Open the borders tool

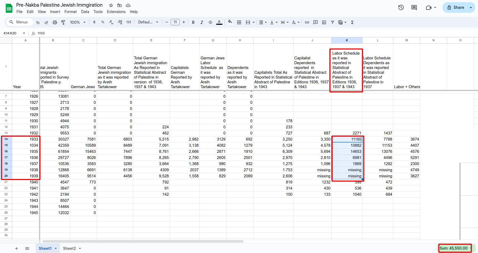coord(239,22)
